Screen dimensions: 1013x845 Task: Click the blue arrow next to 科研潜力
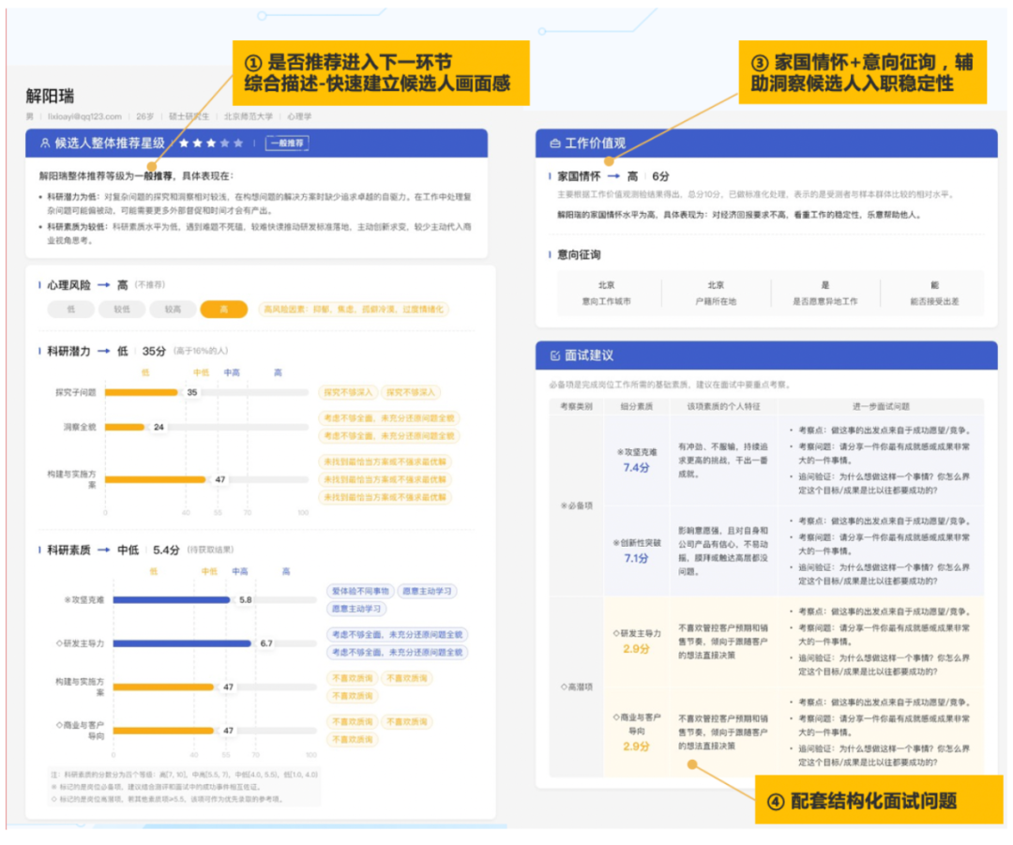104,351
